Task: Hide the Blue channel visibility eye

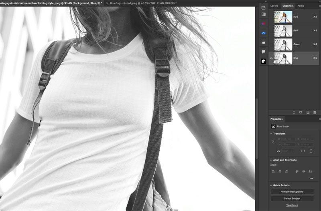Action: (x=271, y=58)
